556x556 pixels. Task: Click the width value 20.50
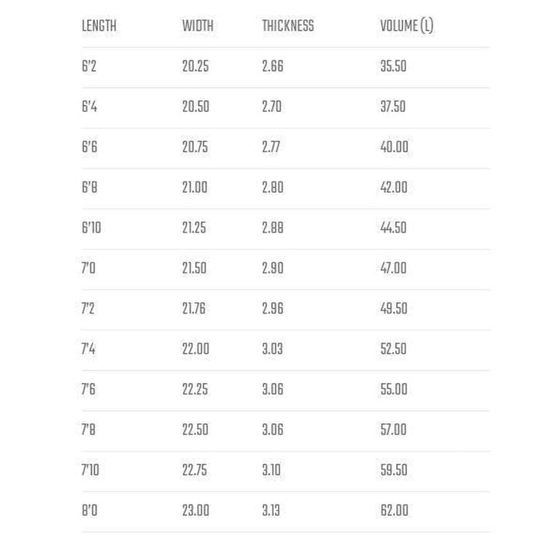click(195, 107)
